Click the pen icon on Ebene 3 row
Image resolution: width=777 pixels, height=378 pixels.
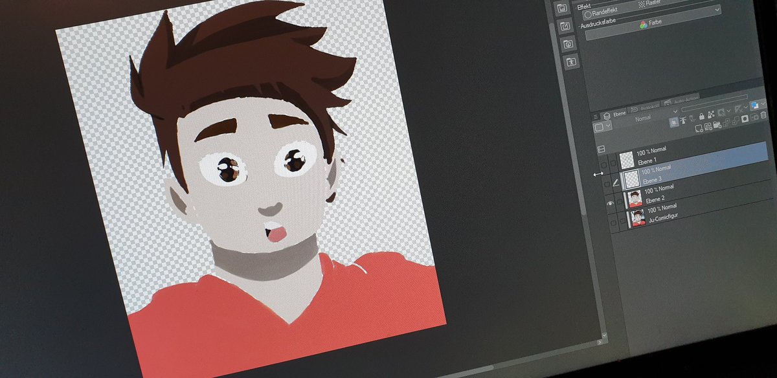click(x=616, y=183)
